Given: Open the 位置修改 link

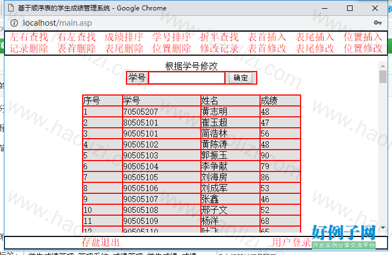Looking at the screenshot, I should 363,49.
